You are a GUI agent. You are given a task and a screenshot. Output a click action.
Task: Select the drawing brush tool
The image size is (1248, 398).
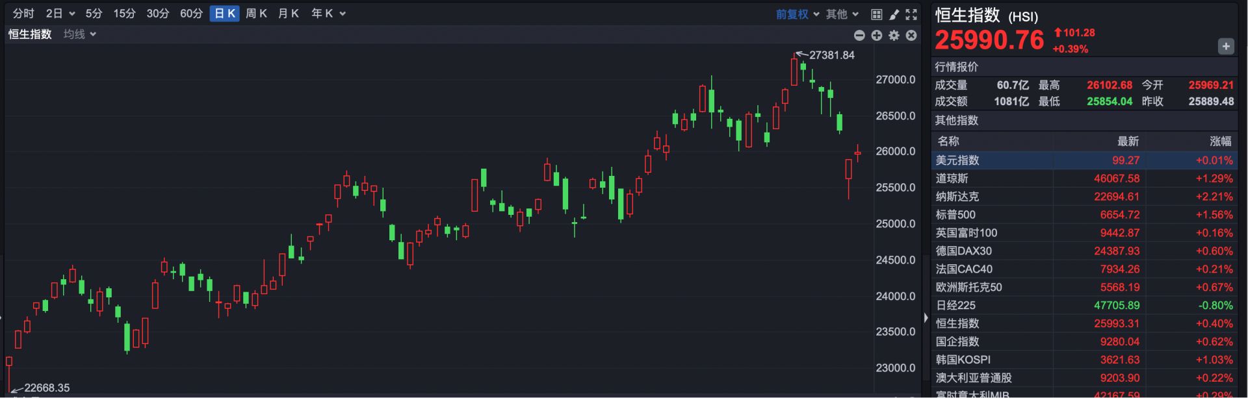pyautogui.click(x=894, y=14)
